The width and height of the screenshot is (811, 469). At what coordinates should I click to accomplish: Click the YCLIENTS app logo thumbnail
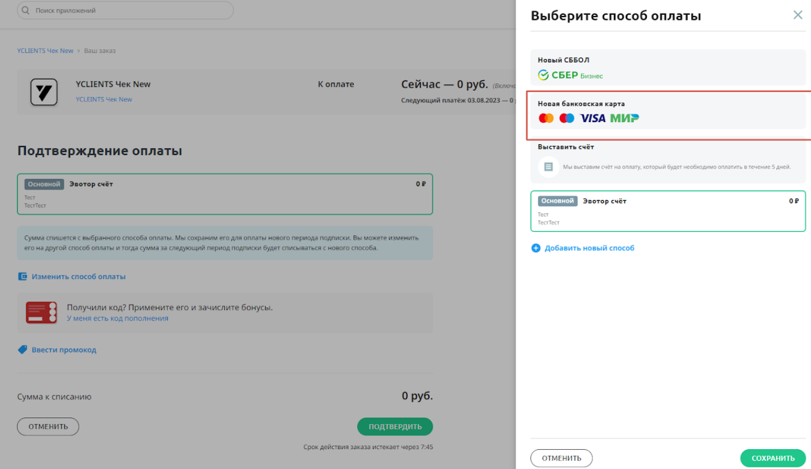click(x=44, y=92)
